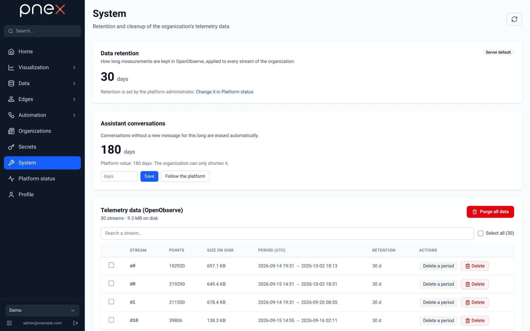530x331 pixels.
Task: Open the Platform status page
Action: 42,179
